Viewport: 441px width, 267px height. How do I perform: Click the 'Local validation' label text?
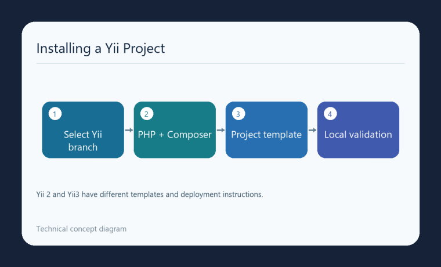point(358,135)
